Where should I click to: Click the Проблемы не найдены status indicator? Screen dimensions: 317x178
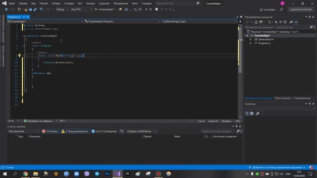[x=38, y=121]
